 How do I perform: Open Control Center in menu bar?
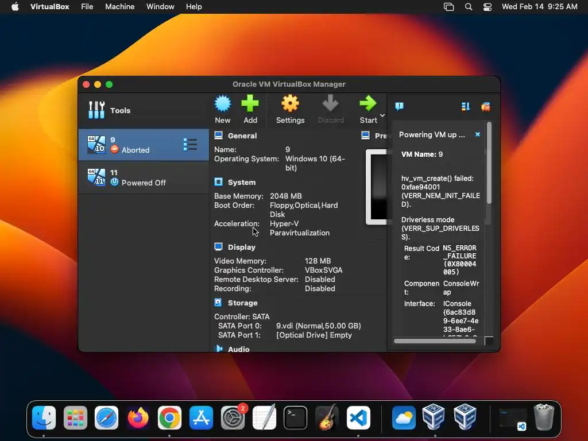487,7
